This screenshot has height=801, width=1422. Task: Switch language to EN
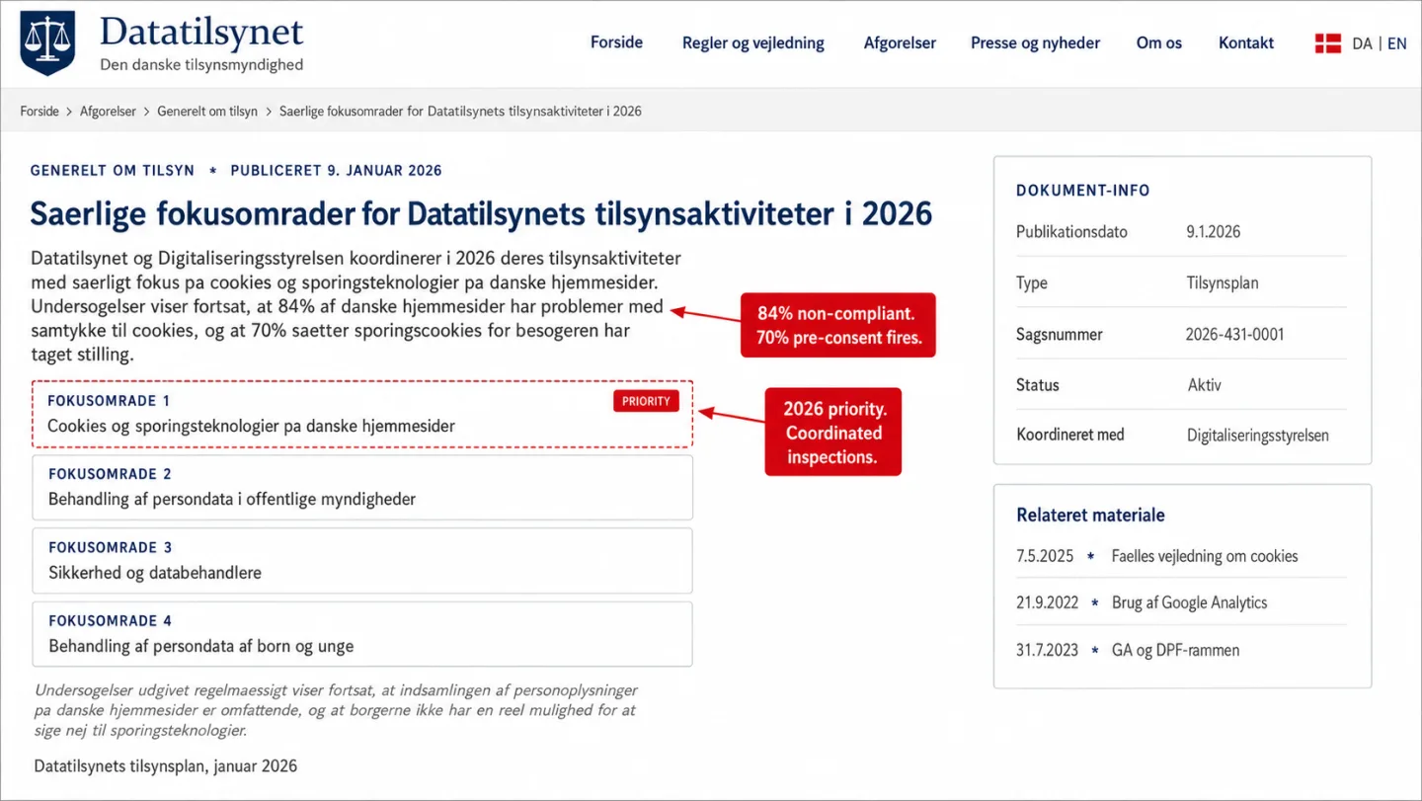pyautogui.click(x=1397, y=43)
